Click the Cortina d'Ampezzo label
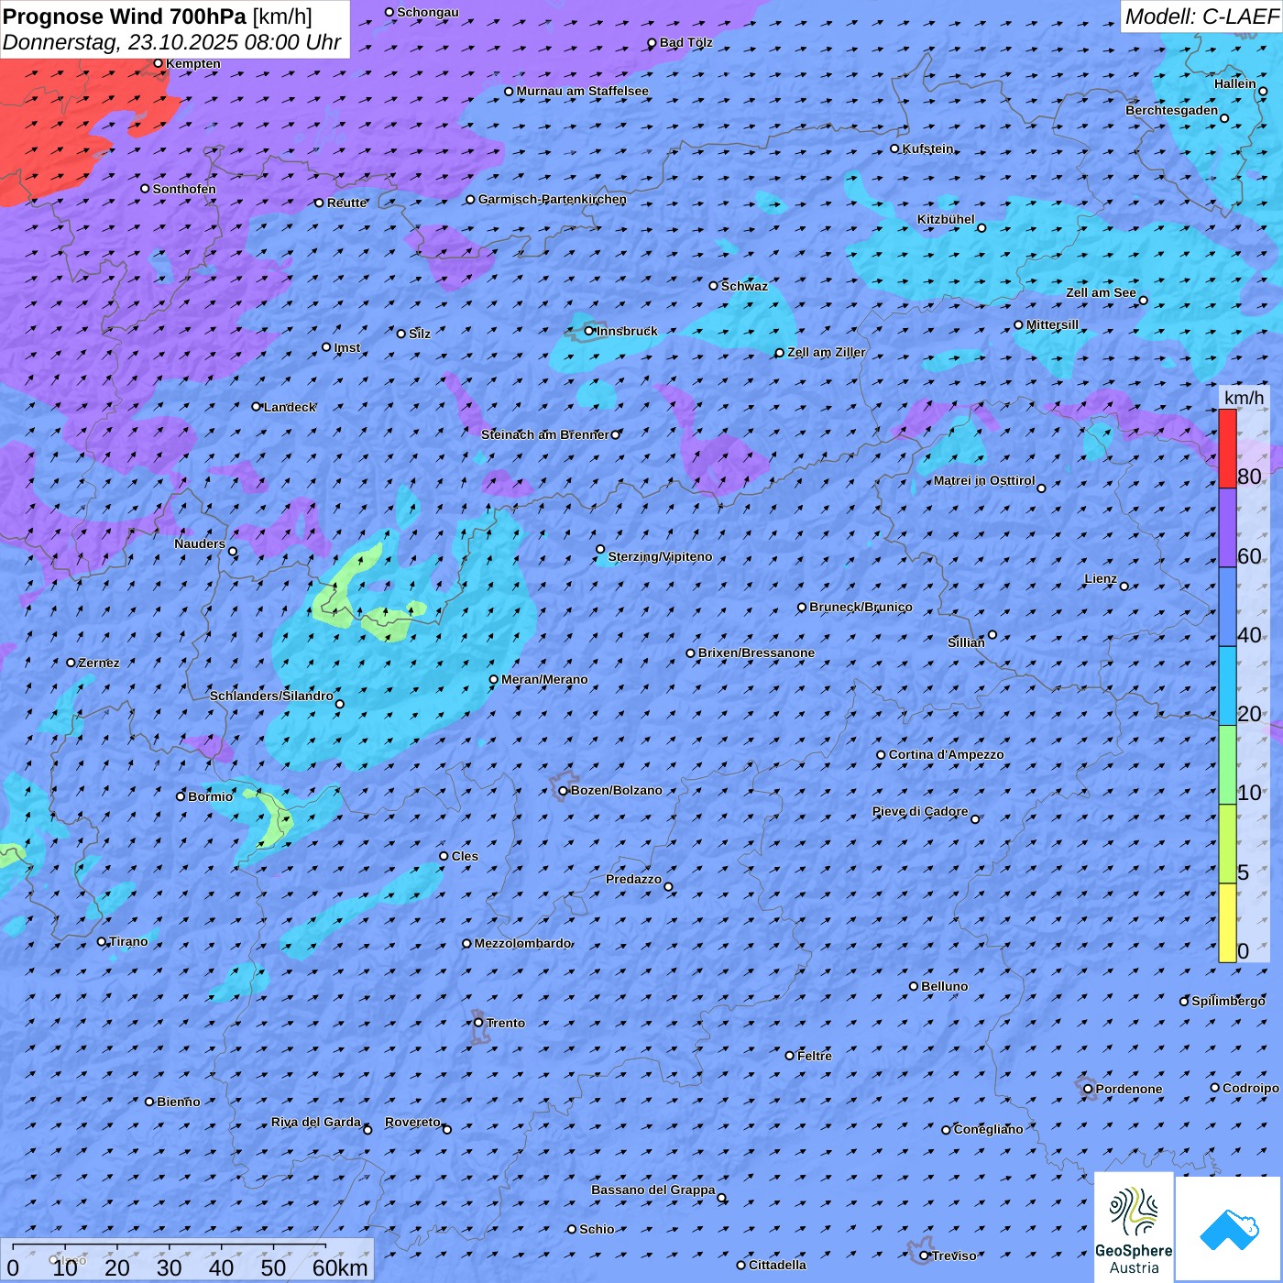Image resolution: width=1283 pixels, height=1283 pixels. coord(946,754)
